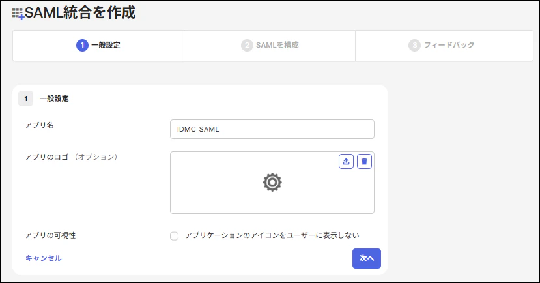Click the アプリのロゴ (オプション) label
This screenshot has height=283, width=540.
tap(71, 157)
